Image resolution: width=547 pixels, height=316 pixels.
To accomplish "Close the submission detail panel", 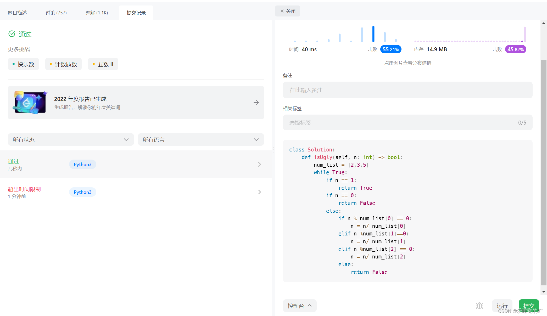I will 288,11.
